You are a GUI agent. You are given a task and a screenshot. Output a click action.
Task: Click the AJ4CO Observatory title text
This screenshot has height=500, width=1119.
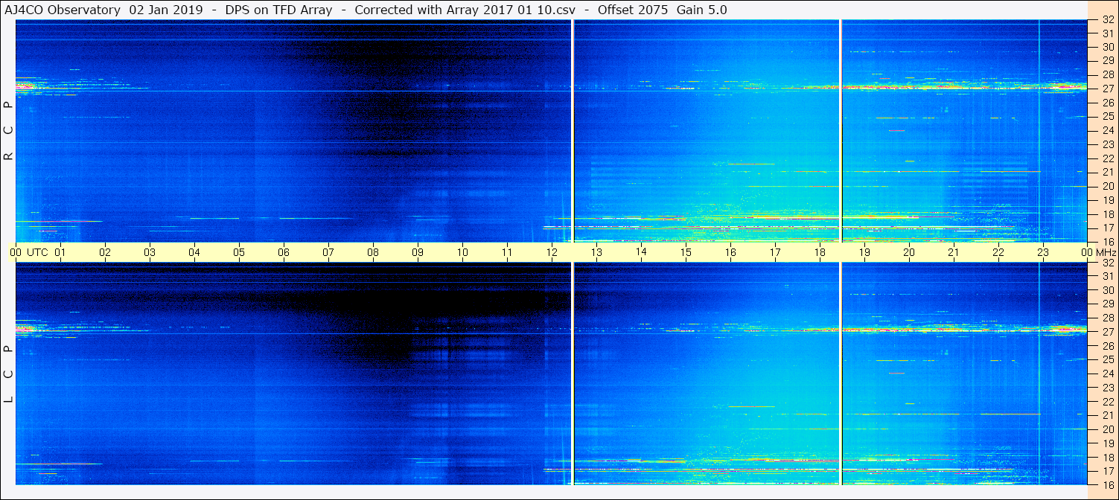tap(63, 10)
